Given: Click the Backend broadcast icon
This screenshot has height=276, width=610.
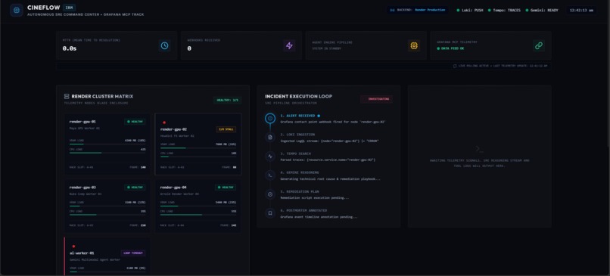Looking at the screenshot, I should pos(392,10).
